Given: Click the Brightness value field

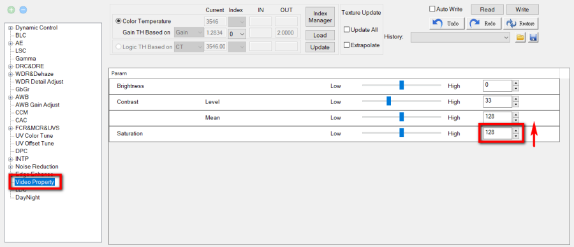Looking at the screenshot, I should click(x=497, y=86).
